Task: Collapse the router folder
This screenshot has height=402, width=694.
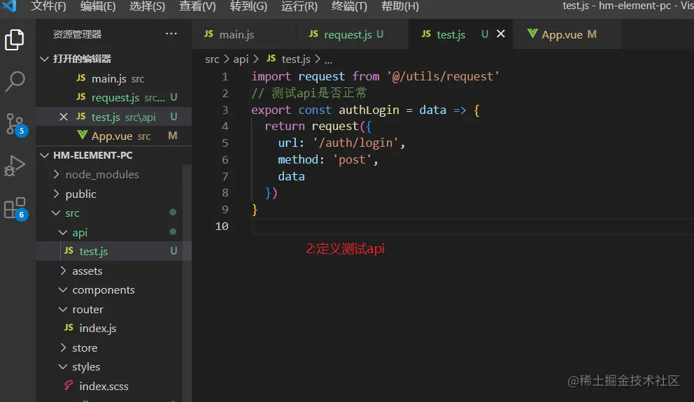Action: [110, 309]
